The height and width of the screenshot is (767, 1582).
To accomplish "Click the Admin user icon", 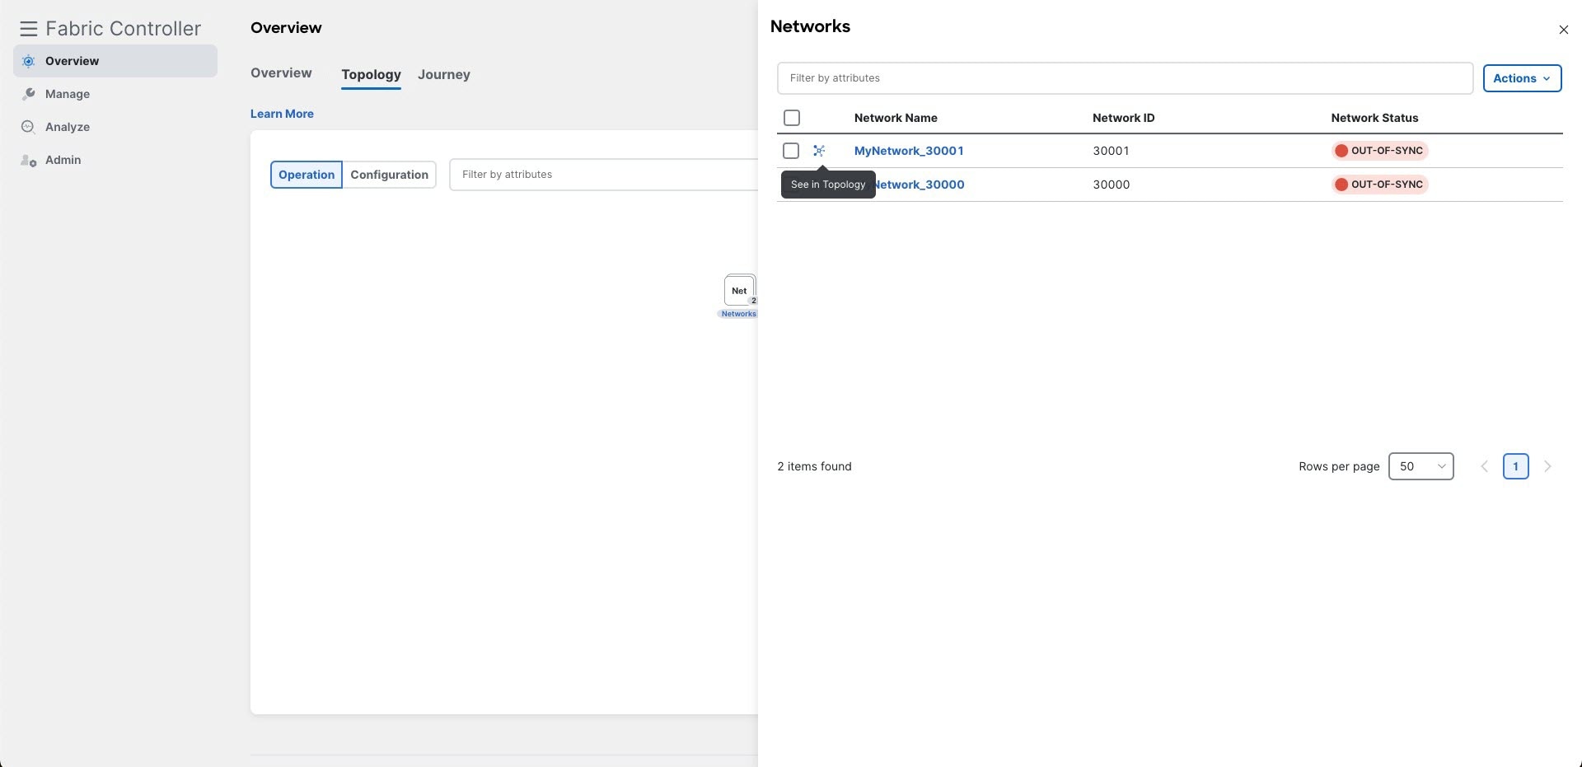I will pyautogui.click(x=28, y=160).
